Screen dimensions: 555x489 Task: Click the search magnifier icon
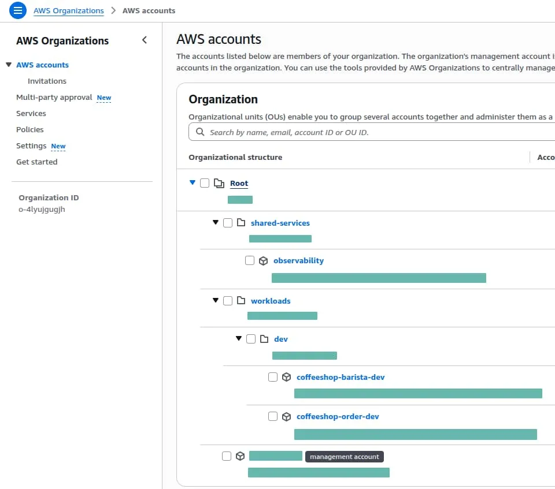199,132
